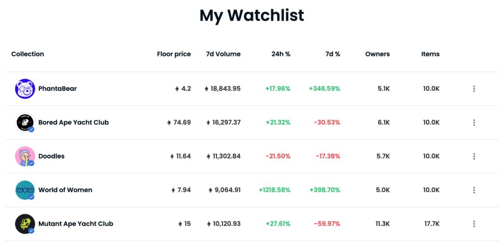The image size is (504, 246).
Task: Open the PhantaBear collection name link
Action: click(x=58, y=89)
